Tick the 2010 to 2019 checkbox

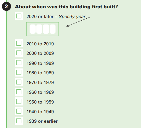pos(19,43)
